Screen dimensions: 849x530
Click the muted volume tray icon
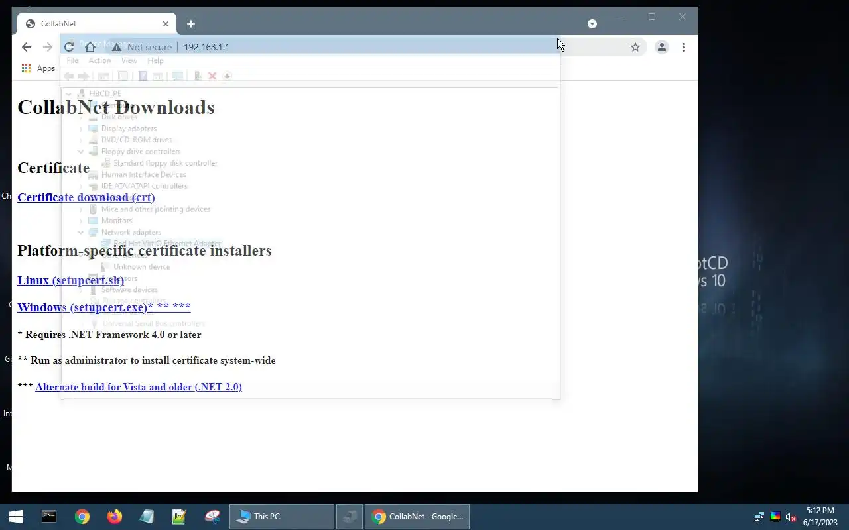coord(791,517)
